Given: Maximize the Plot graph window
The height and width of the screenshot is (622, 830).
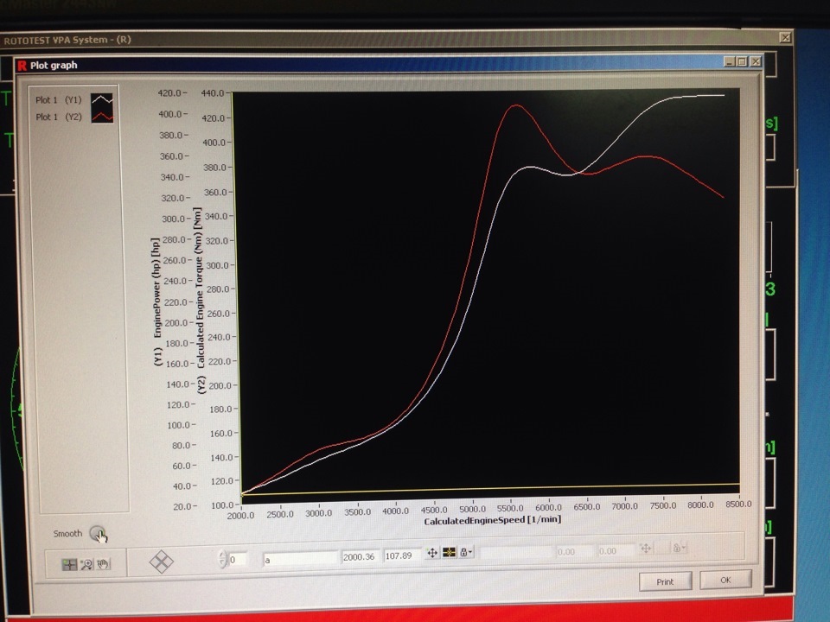Looking at the screenshot, I should (742, 62).
